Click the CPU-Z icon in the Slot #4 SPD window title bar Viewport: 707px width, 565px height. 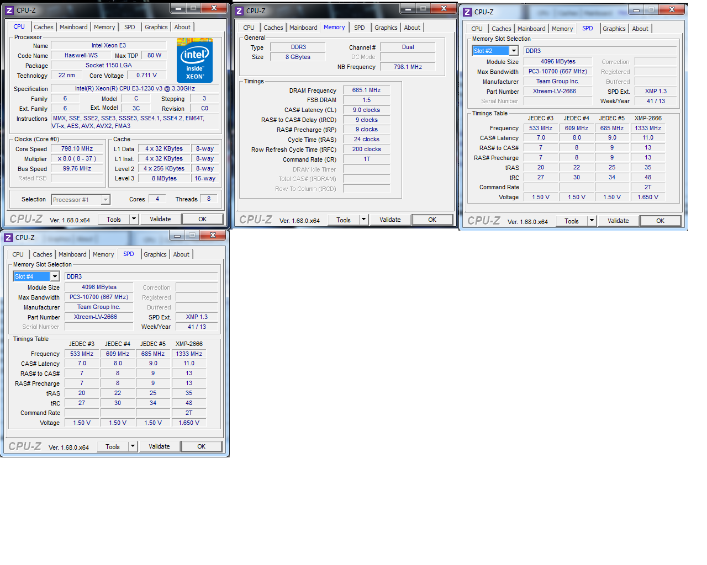point(8,238)
